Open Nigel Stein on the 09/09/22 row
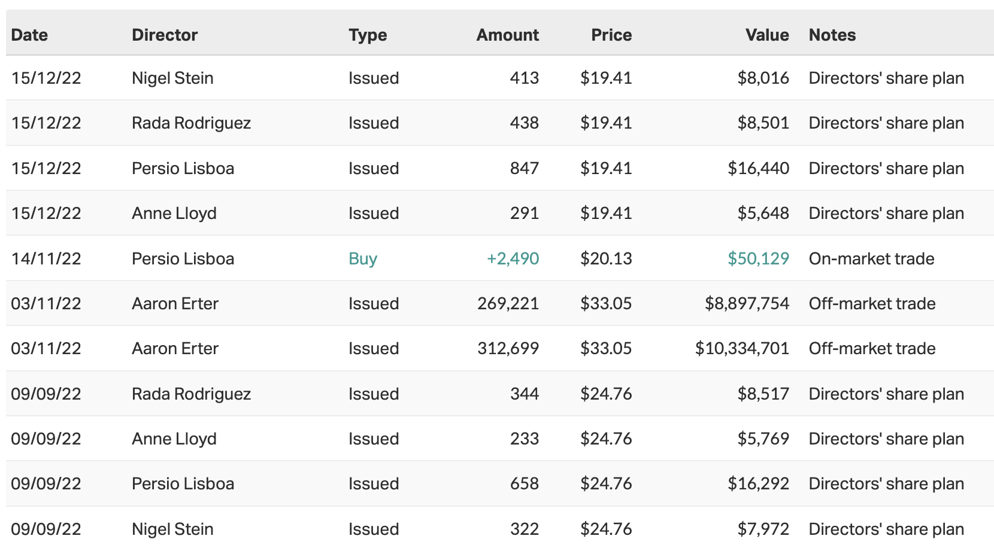 pyautogui.click(x=172, y=529)
